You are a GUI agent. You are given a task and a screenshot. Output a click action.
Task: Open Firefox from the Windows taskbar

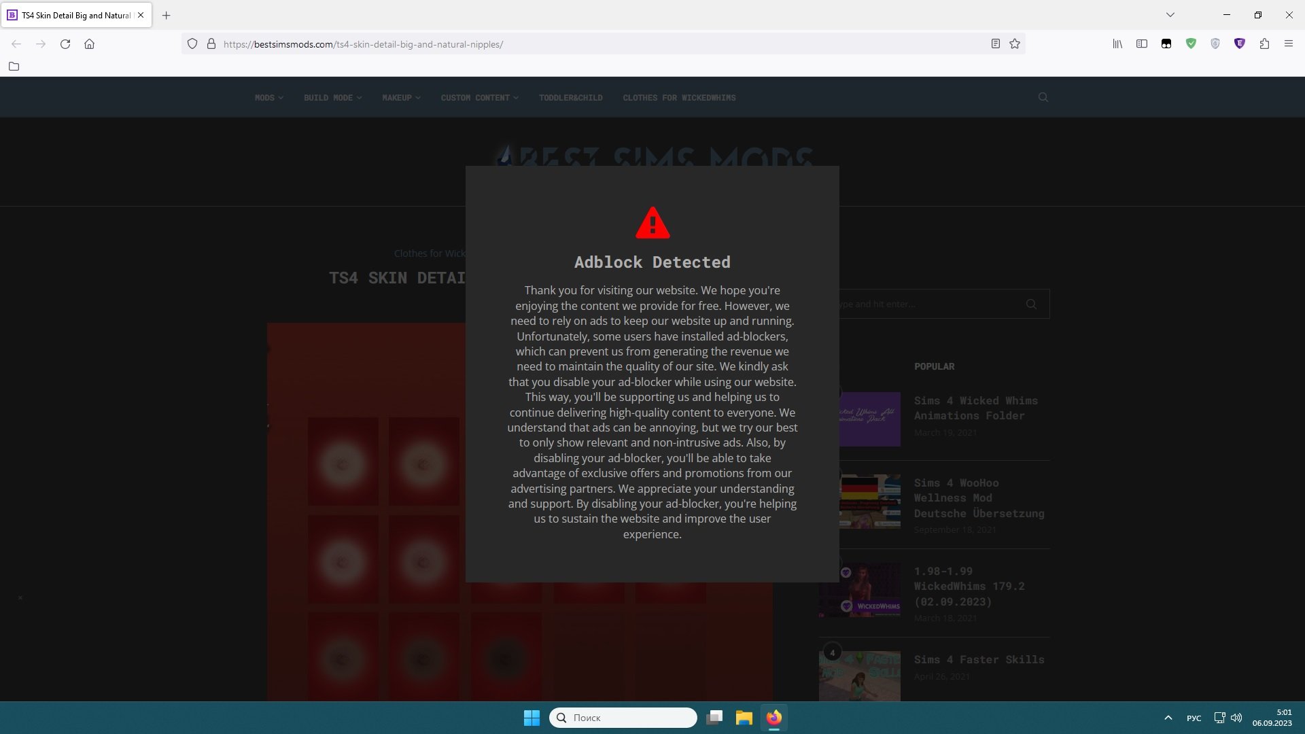(773, 717)
